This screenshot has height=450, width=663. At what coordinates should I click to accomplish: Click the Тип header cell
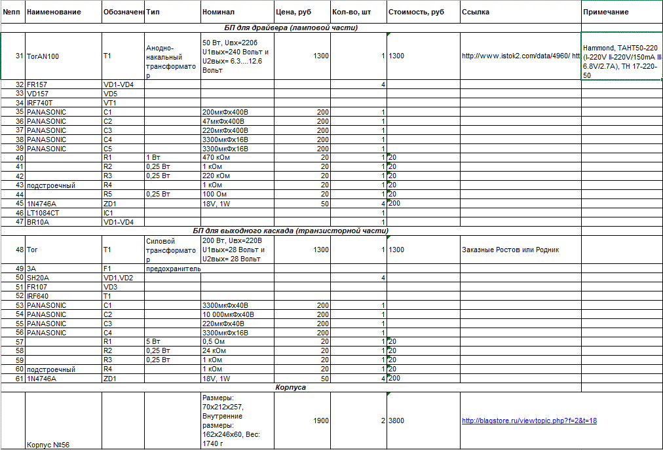172,12
